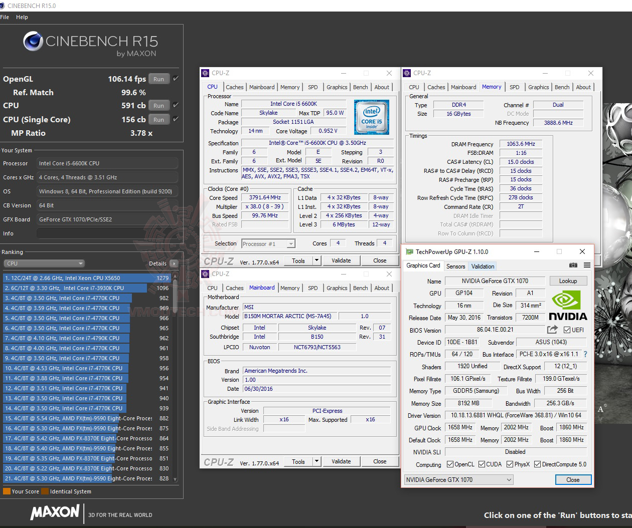This screenshot has width=632, height=528.
Task: Toggle the CUDA checkbox
Action: [x=482, y=464]
